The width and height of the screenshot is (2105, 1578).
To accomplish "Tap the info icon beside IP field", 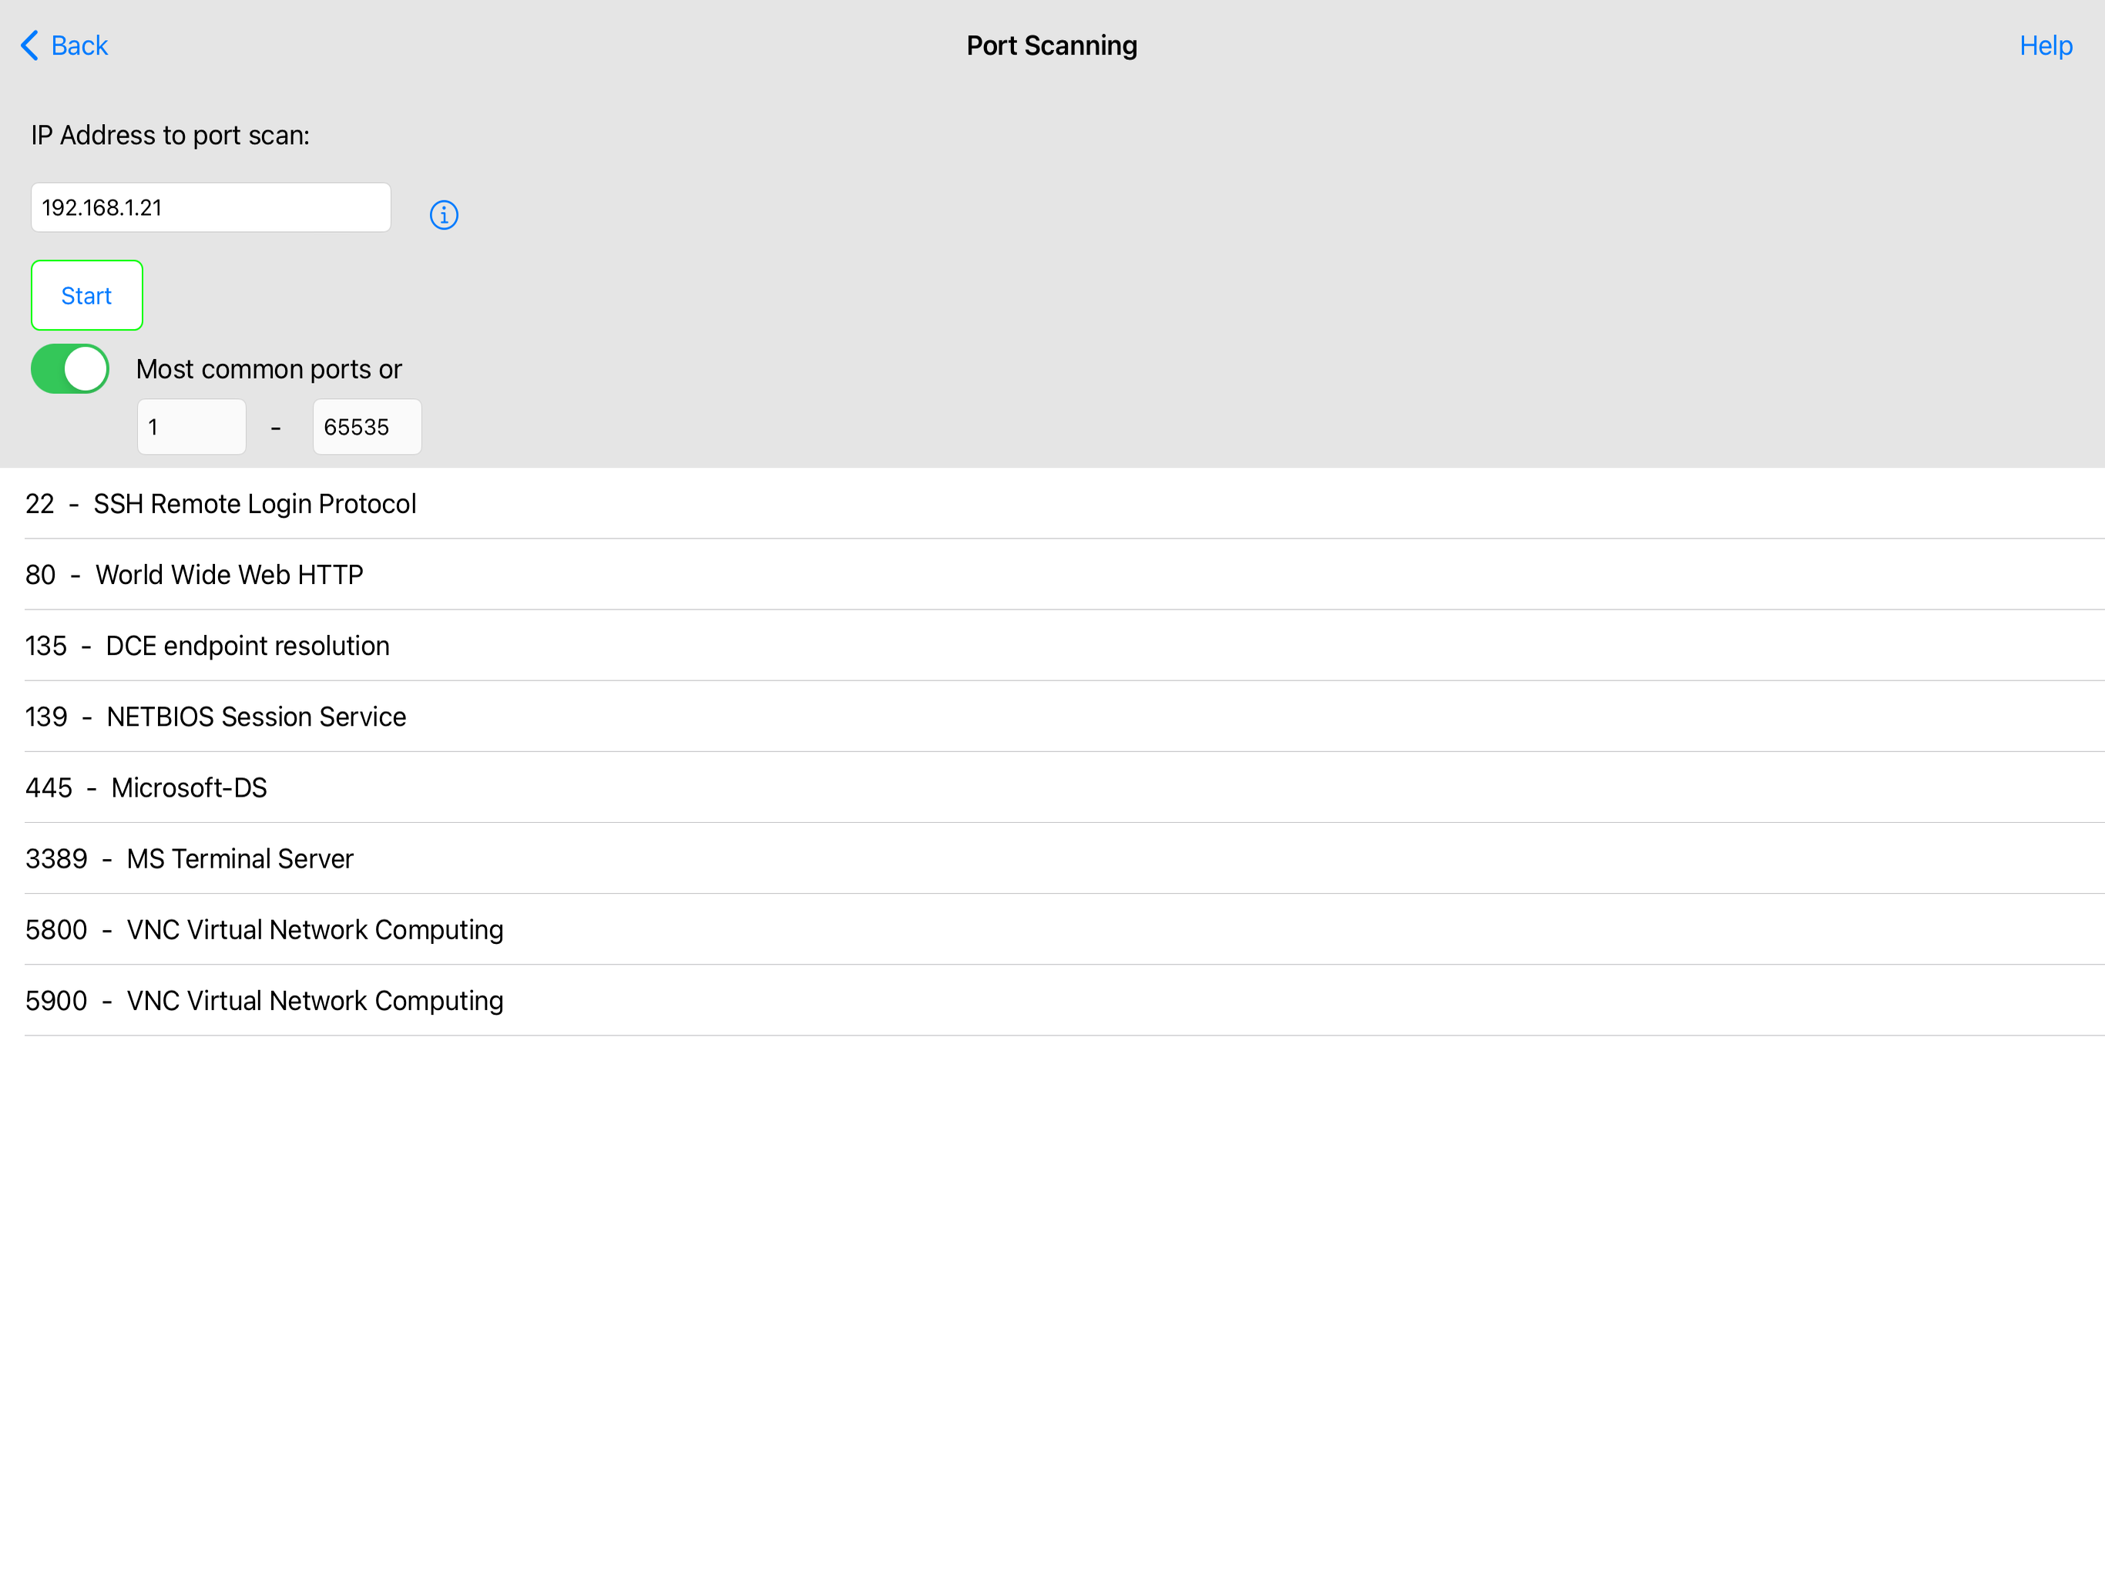I will [444, 215].
